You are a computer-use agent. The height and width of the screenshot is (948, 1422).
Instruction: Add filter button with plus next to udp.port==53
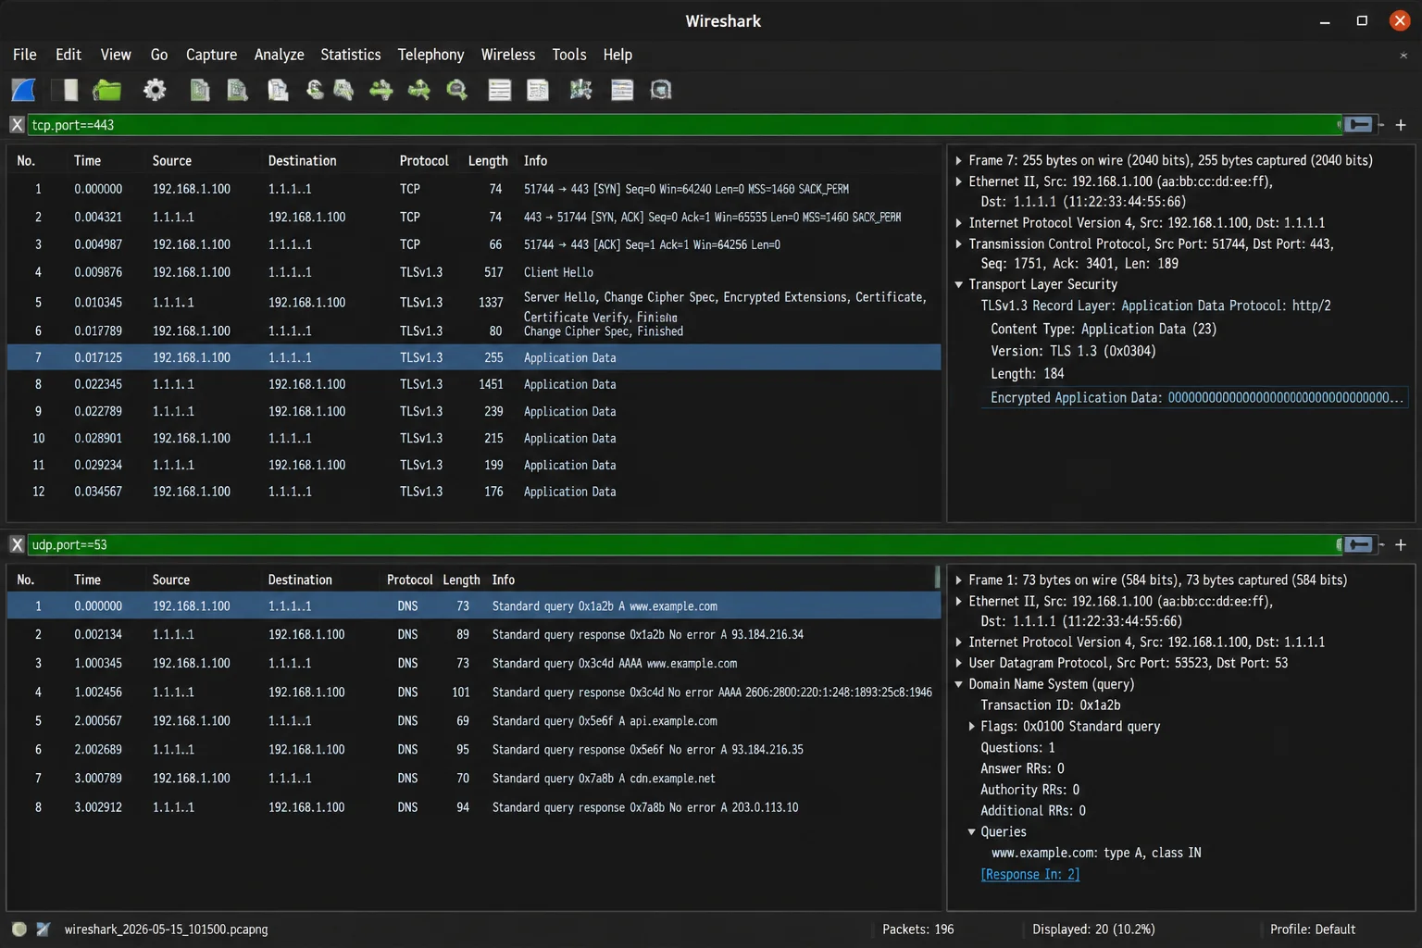click(1401, 544)
